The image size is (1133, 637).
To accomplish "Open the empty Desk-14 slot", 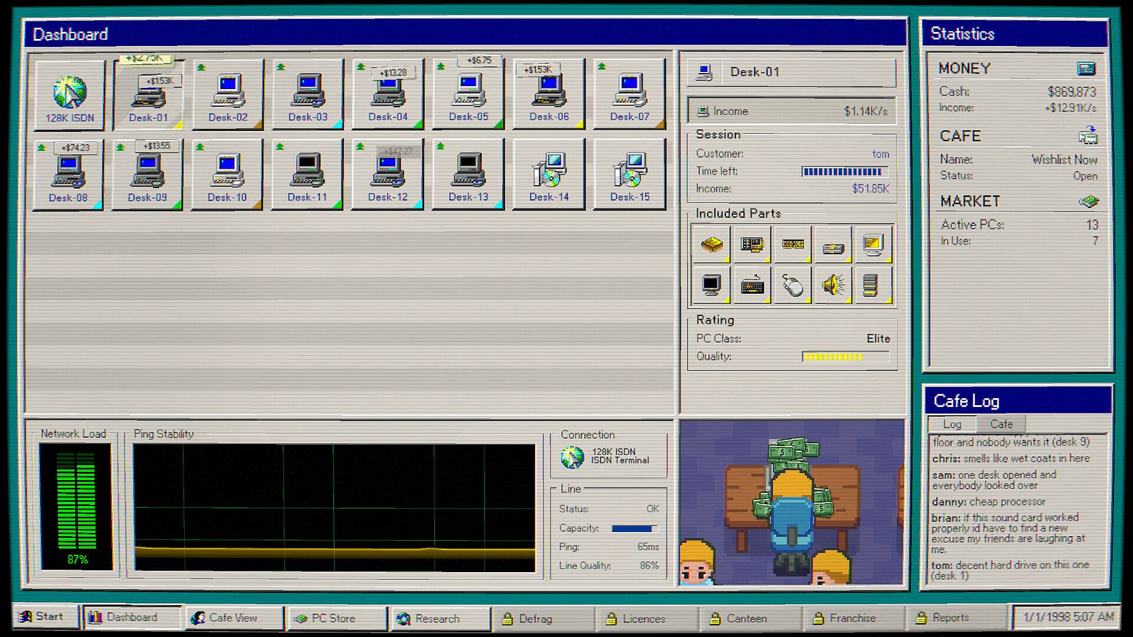I will point(549,175).
